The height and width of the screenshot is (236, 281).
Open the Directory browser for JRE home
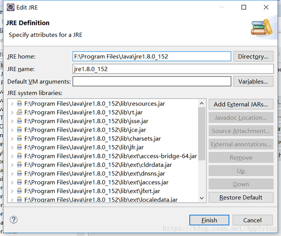253,57
